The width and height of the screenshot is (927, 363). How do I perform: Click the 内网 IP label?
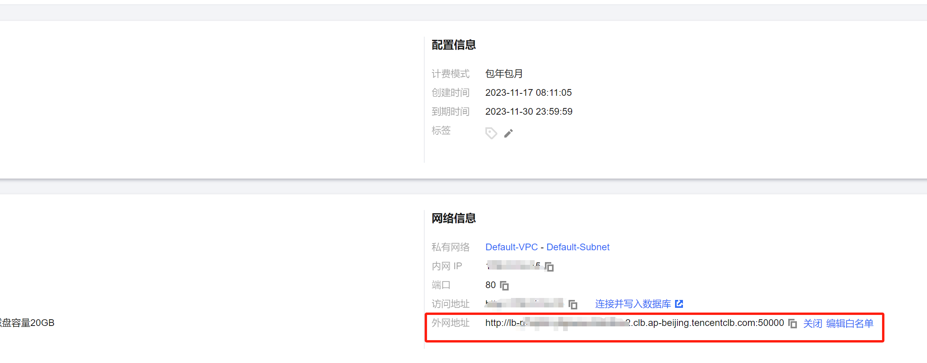click(447, 266)
